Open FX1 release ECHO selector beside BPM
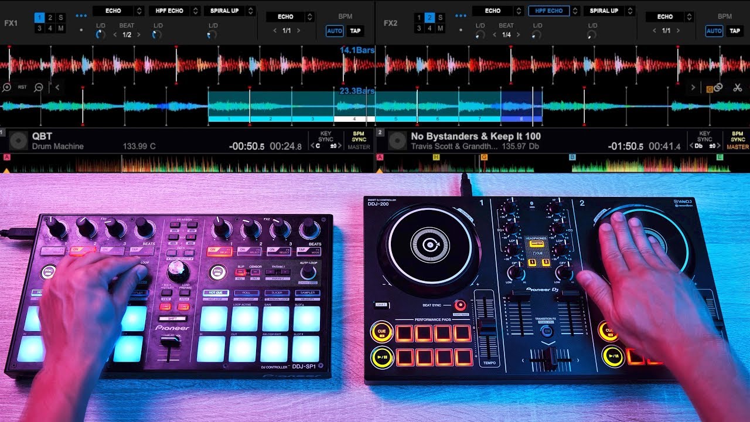 [x=310, y=16]
